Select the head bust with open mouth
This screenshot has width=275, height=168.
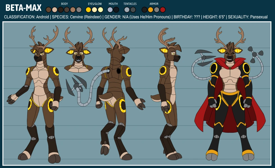(x=78, y=50)
